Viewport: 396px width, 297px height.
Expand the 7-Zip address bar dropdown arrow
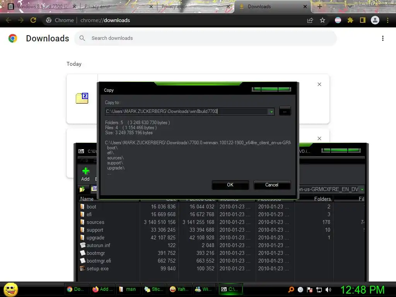point(362,189)
